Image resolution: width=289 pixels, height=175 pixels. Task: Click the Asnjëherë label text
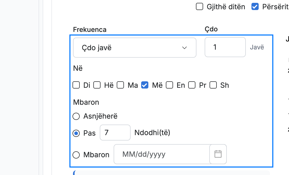pos(100,116)
